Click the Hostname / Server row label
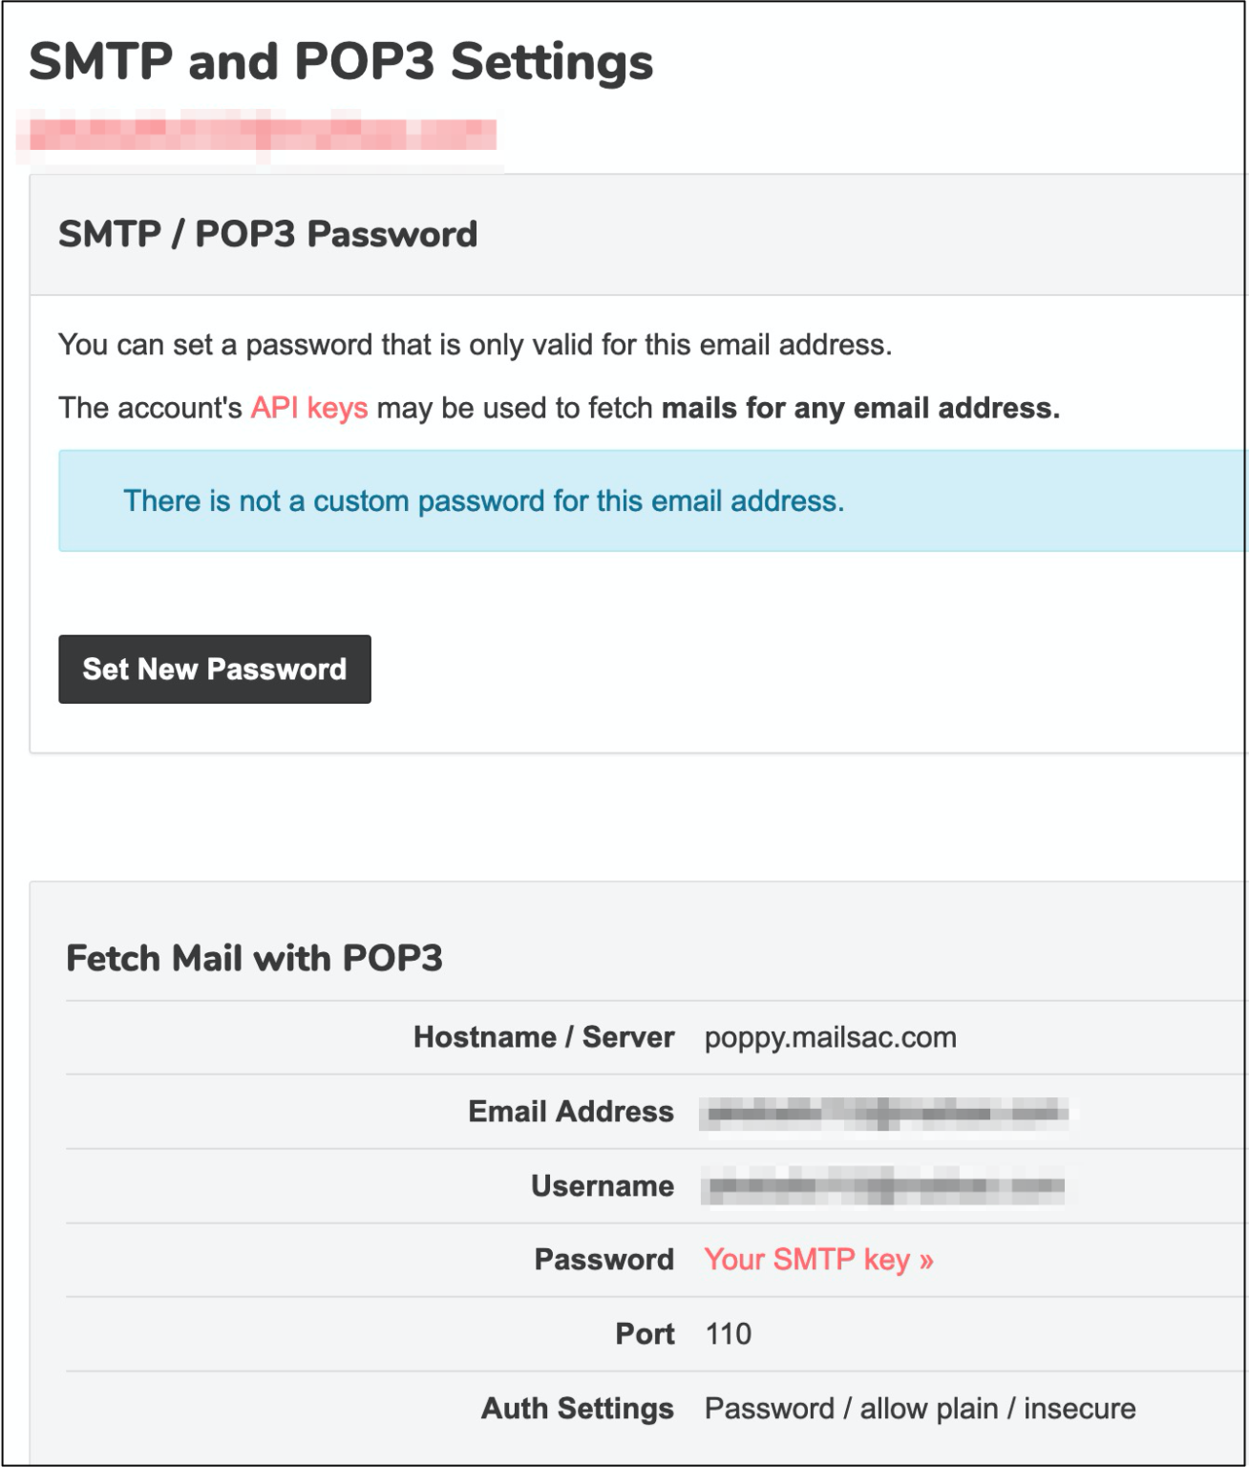Image resolution: width=1249 pixels, height=1467 pixels. click(542, 1037)
